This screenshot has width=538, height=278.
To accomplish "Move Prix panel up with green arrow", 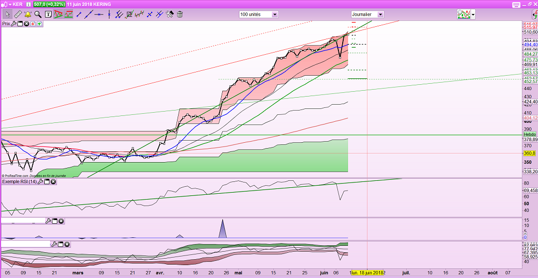I will [39, 24].
